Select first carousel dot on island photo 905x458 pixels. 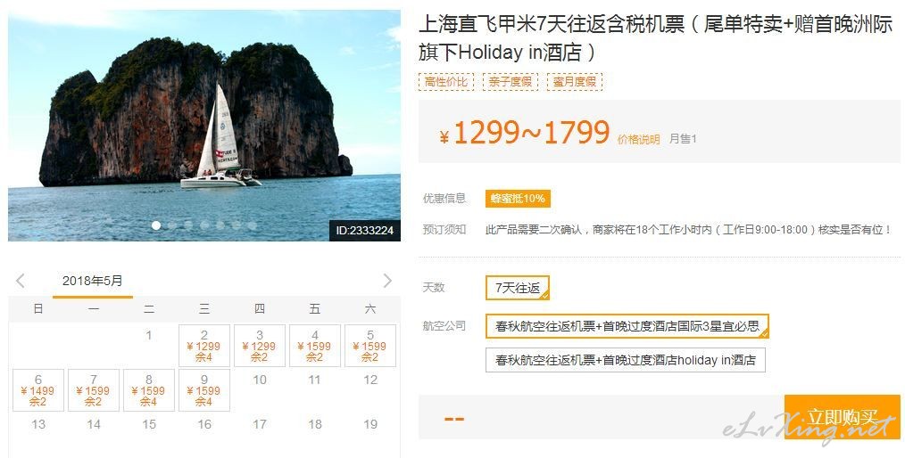click(156, 225)
